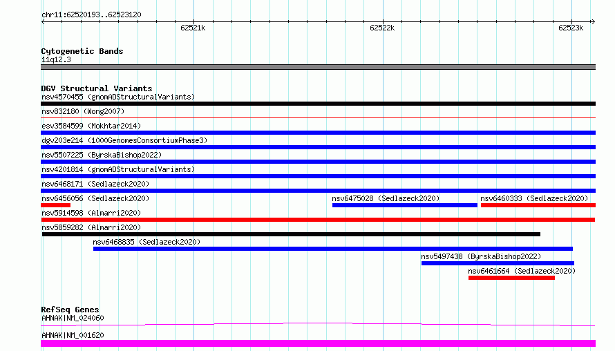Select the black nsv4570455 variant bar
Screen dimensions: 615x351
point(318,104)
